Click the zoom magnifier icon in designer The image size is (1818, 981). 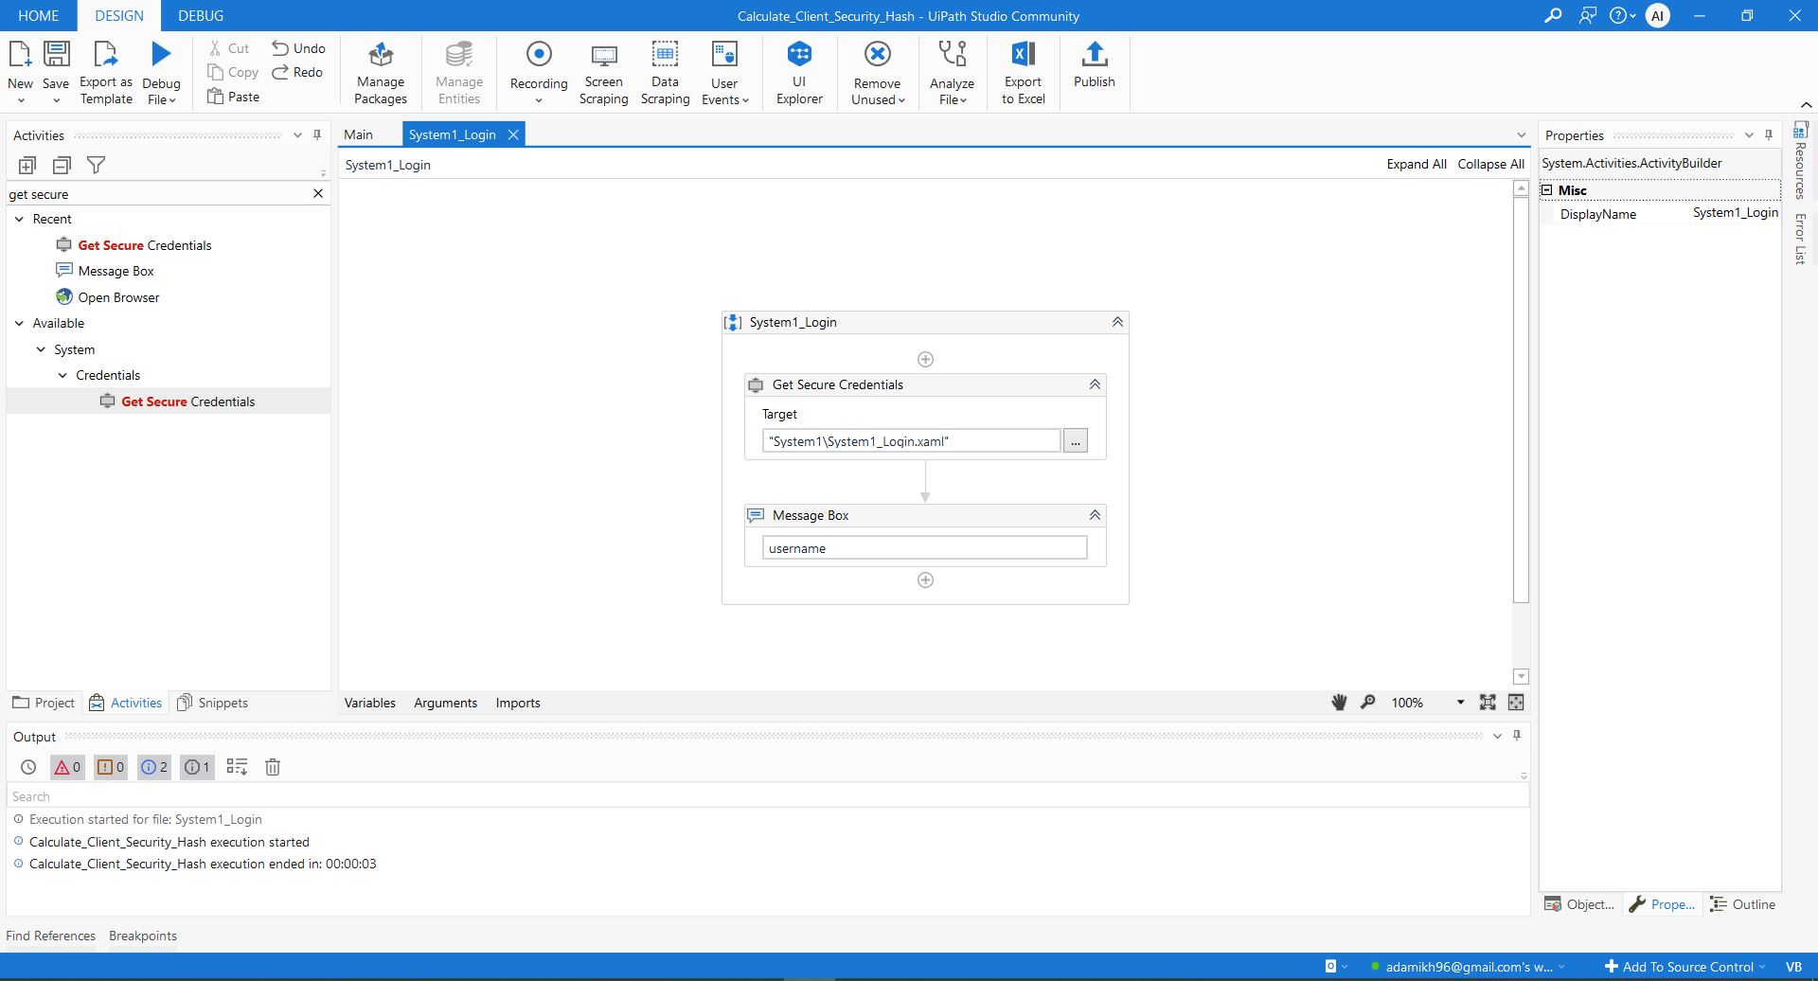pyautogui.click(x=1368, y=703)
